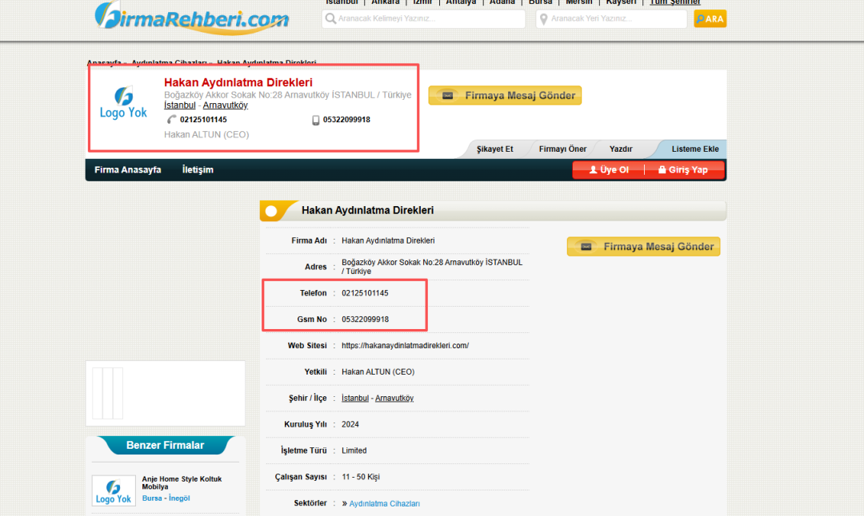The image size is (864, 516).
Task: Open the FirmaRehberi.com logo homepage
Action: pos(192,18)
